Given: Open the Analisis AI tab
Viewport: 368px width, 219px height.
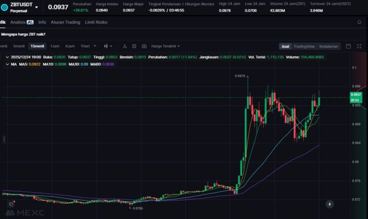Looking at the screenshot, I should point(22,22).
